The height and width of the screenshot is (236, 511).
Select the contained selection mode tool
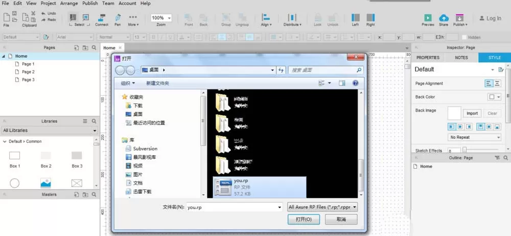pos(86,17)
